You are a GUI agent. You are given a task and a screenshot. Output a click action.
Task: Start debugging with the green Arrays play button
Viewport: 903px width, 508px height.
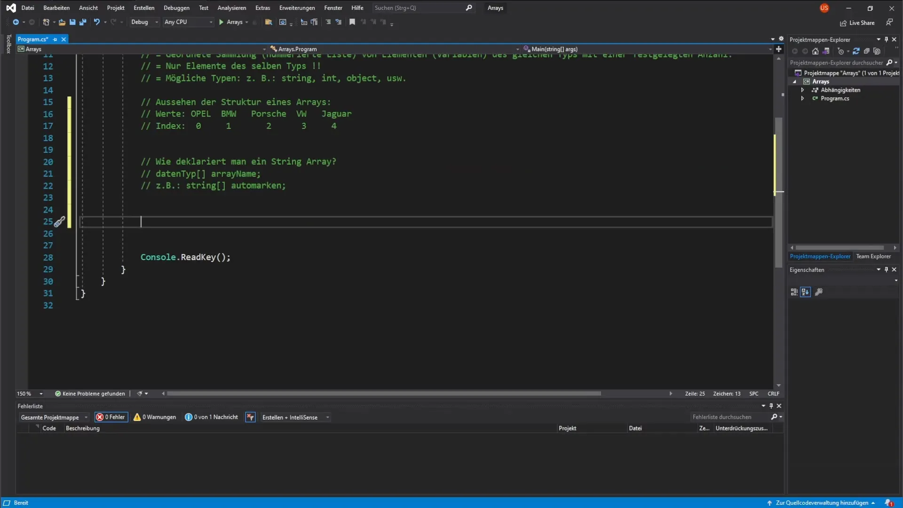231,22
